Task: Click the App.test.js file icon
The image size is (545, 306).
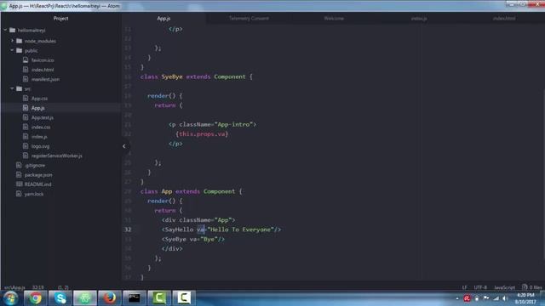Action: coord(26,117)
